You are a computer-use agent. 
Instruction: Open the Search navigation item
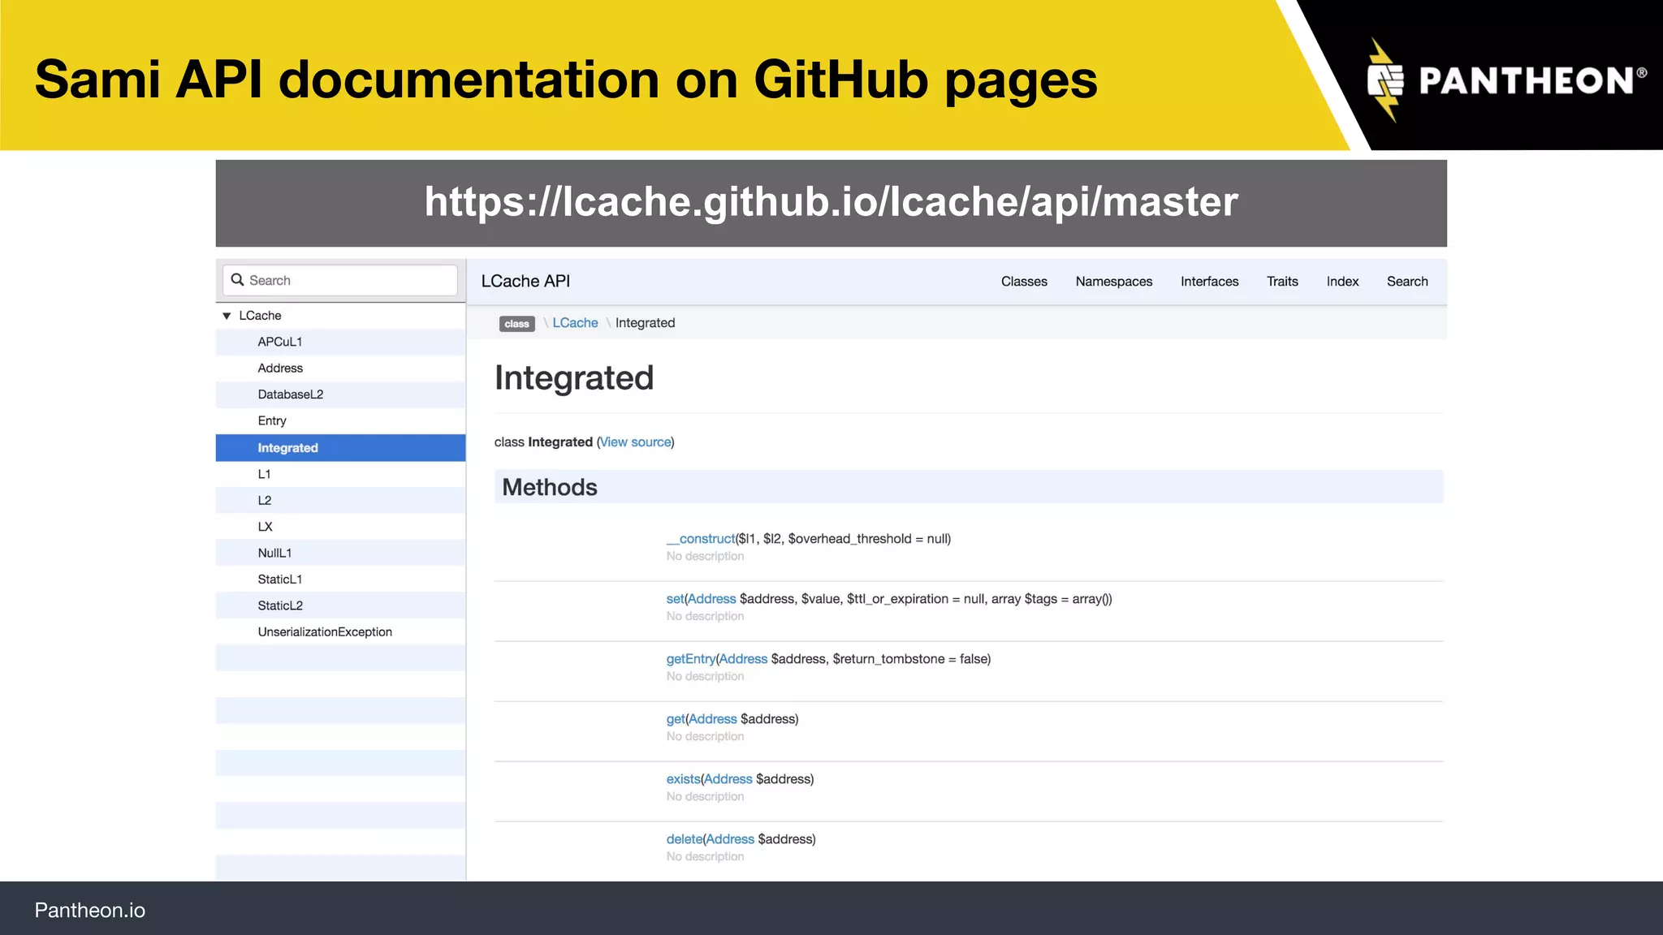(1407, 282)
